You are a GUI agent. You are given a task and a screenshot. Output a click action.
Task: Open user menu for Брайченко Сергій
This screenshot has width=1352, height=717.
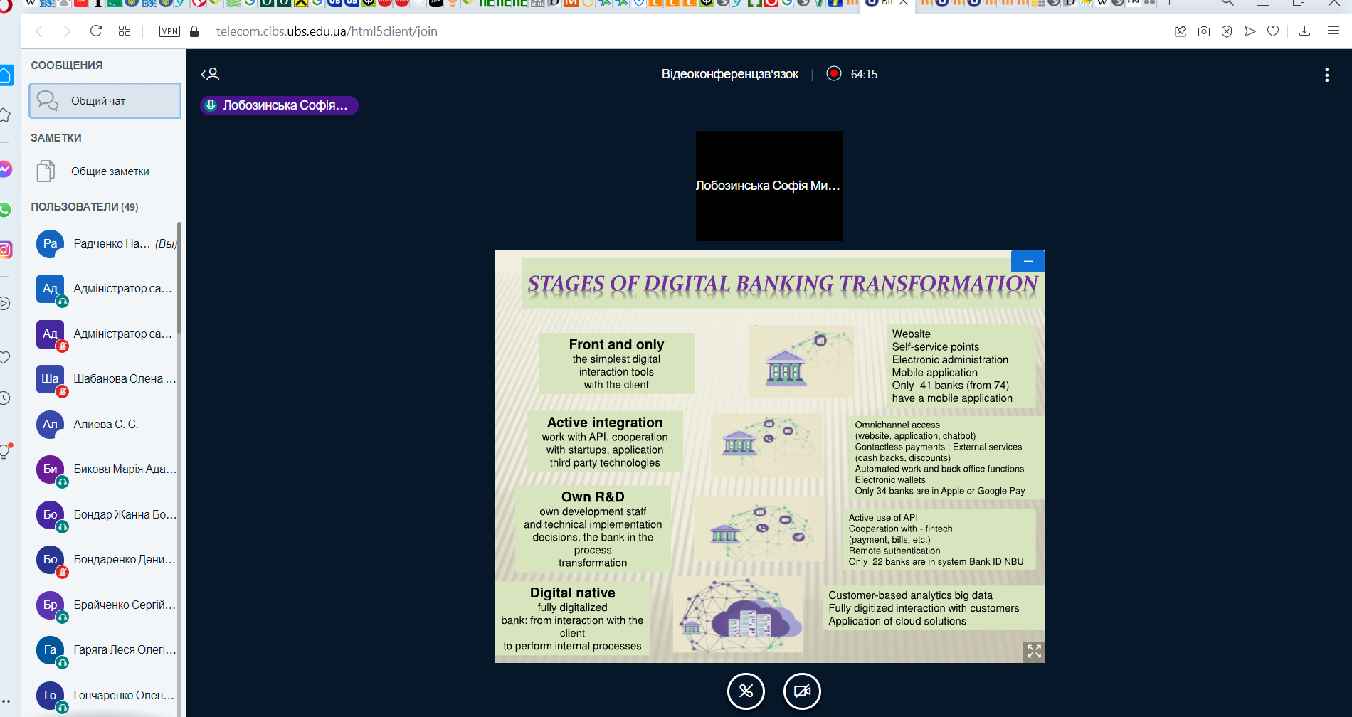105,605
